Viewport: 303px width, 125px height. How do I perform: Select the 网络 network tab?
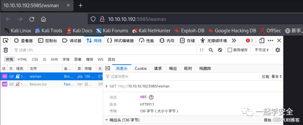click(x=94, y=41)
